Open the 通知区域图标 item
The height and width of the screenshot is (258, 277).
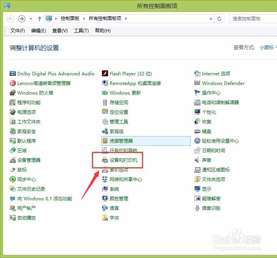(212, 170)
